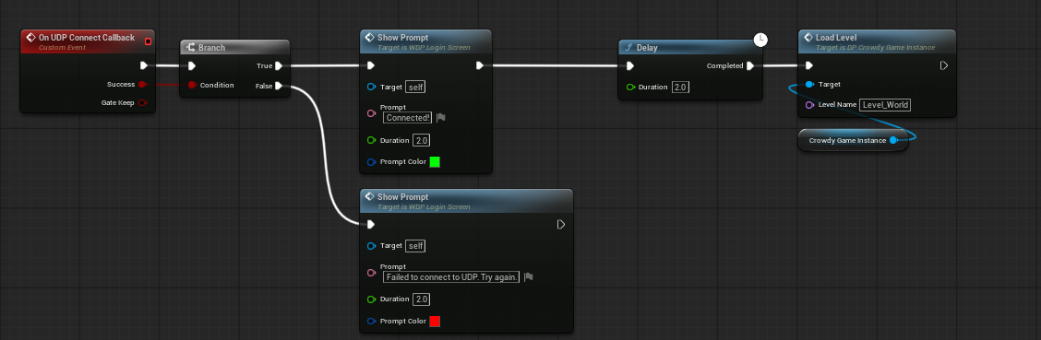The height and width of the screenshot is (340, 1041).
Task: Click exec output pin of the Failed Show Prompt node
Action: (x=561, y=225)
